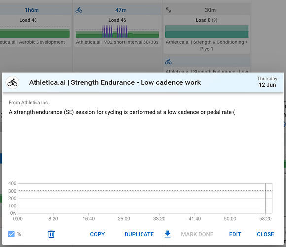Viewport: 286px width, 247px height.
Task: Click the greyed MARK DONE button
Action: [197, 234]
